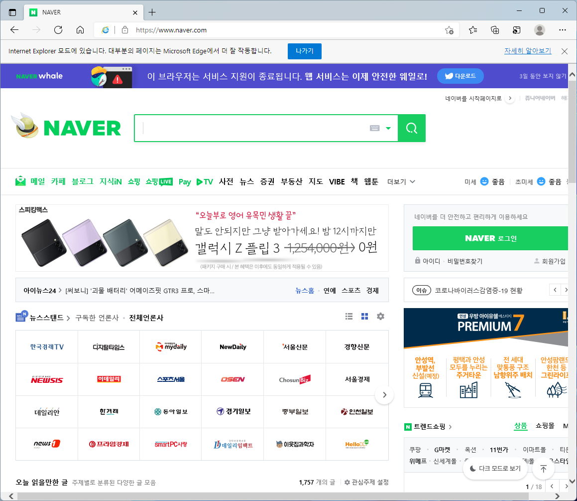The image size is (577, 501).
Task: Click scroll-to-top arrow button
Action: [543, 468]
